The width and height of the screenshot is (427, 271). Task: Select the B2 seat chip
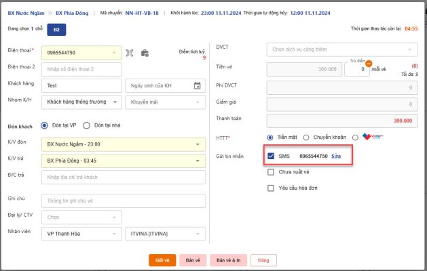(56, 30)
